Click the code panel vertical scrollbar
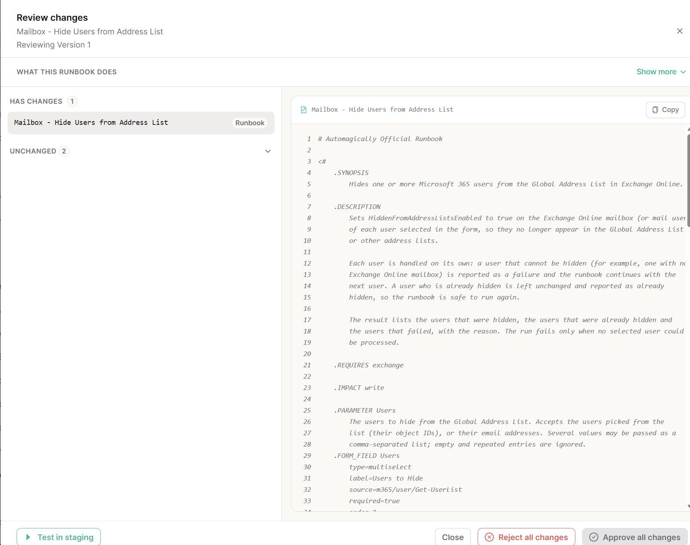This screenshot has height=545, width=690. coord(688,180)
